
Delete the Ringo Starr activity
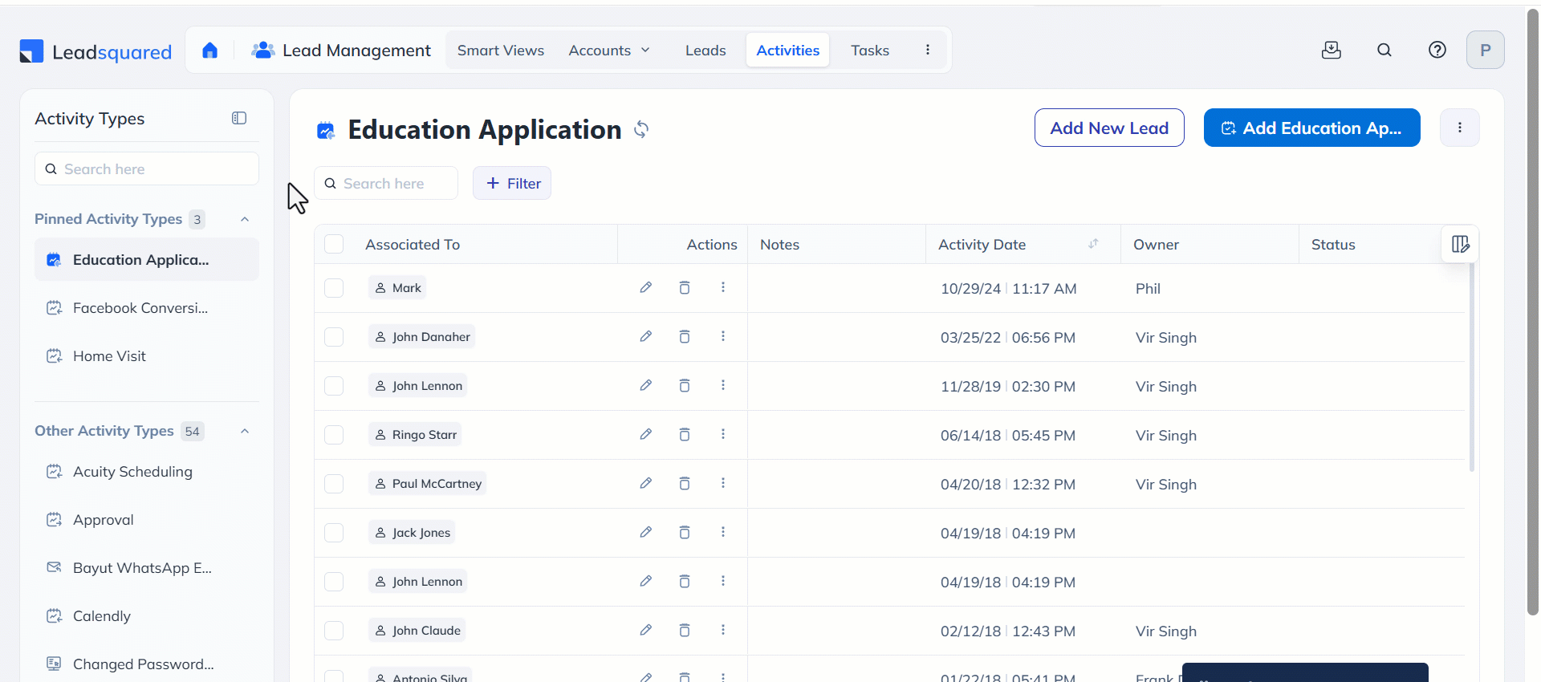[685, 434]
